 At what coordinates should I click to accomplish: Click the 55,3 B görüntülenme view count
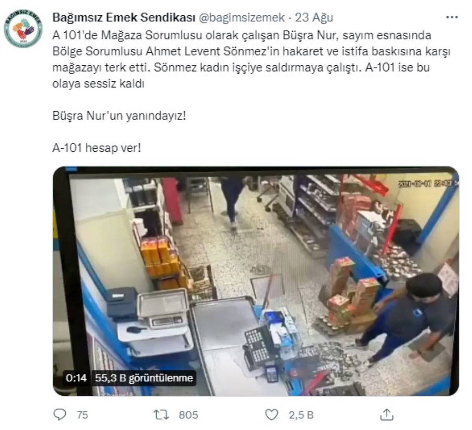pyautogui.click(x=144, y=378)
